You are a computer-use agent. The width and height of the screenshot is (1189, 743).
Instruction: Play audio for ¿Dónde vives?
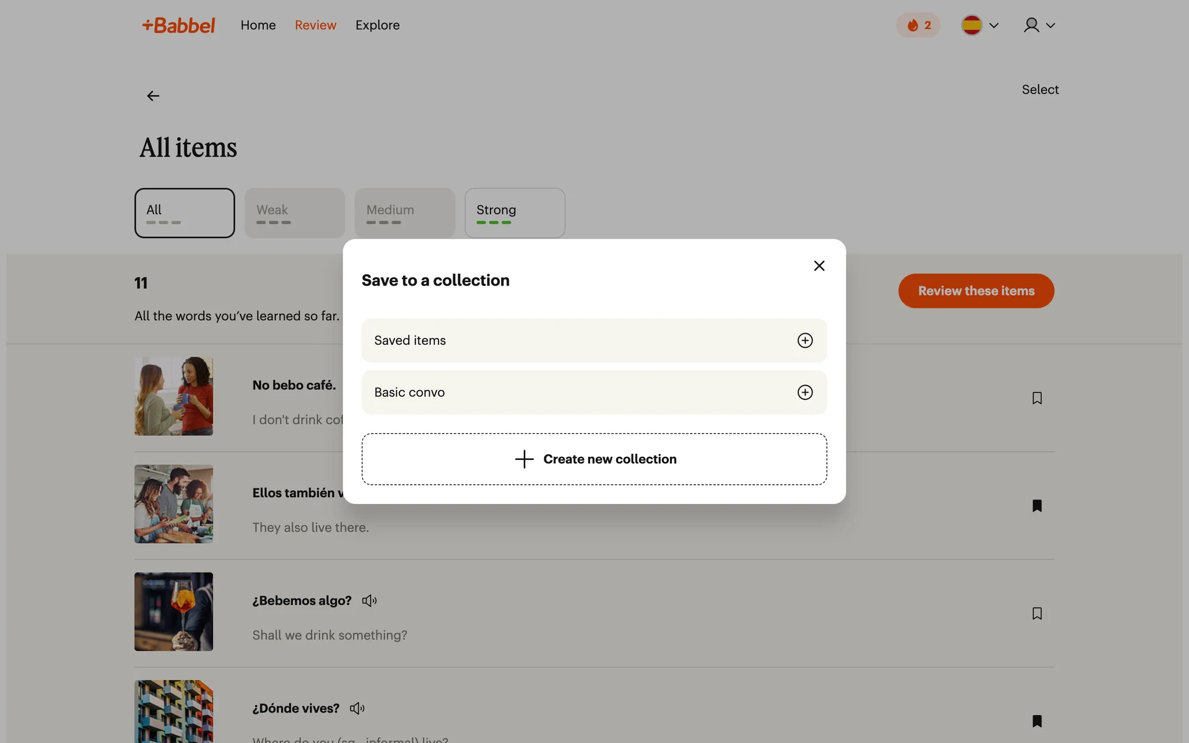[x=357, y=708]
